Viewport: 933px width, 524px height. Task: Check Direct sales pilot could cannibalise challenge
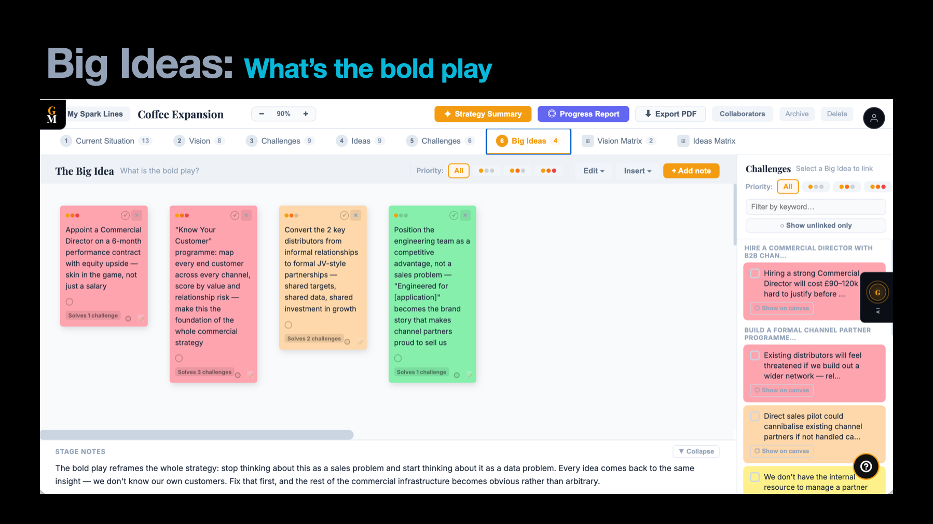tap(755, 416)
